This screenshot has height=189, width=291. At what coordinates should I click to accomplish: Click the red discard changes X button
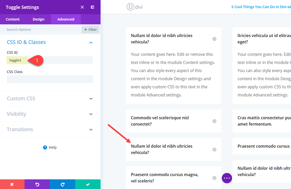click(x=12, y=184)
